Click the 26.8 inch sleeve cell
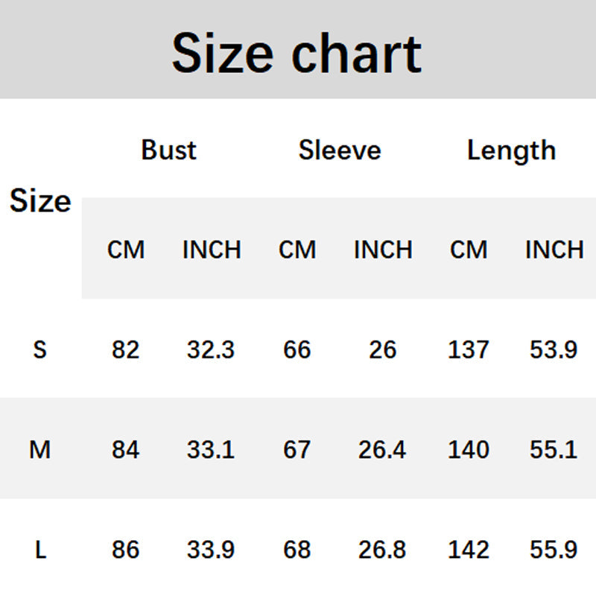The image size is (596, 596). [x=382, y=550]
